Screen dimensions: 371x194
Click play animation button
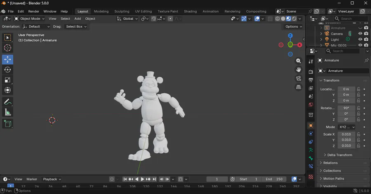(143, 179)
